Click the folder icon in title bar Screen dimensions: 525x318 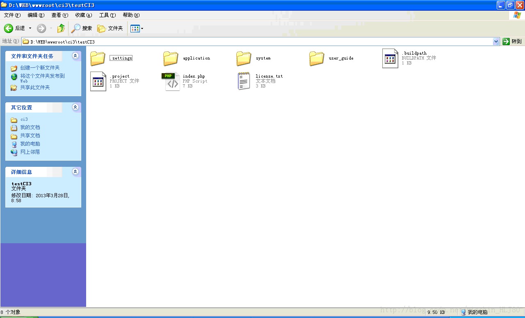pos(4,5)
